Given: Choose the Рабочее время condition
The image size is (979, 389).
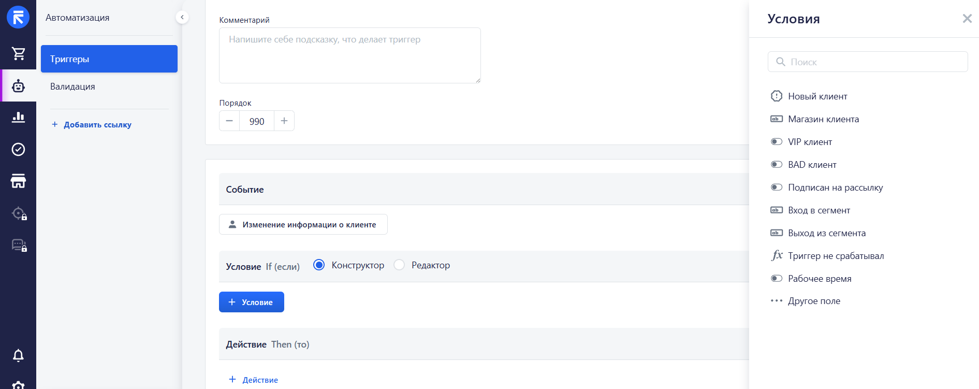Looking at the screenshot, I should 811,279.
